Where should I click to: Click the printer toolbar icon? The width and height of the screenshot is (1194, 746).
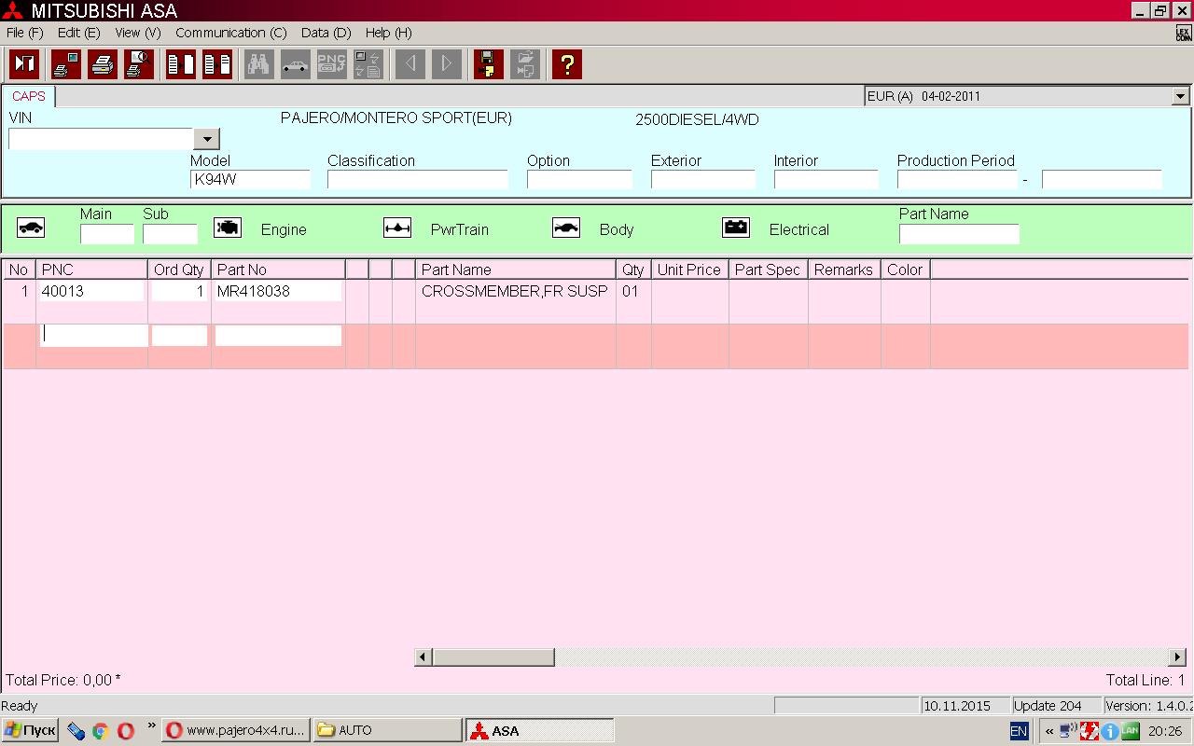tap(103, 64)
